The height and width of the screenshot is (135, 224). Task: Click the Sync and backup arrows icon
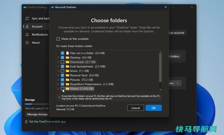click(27, 18)
